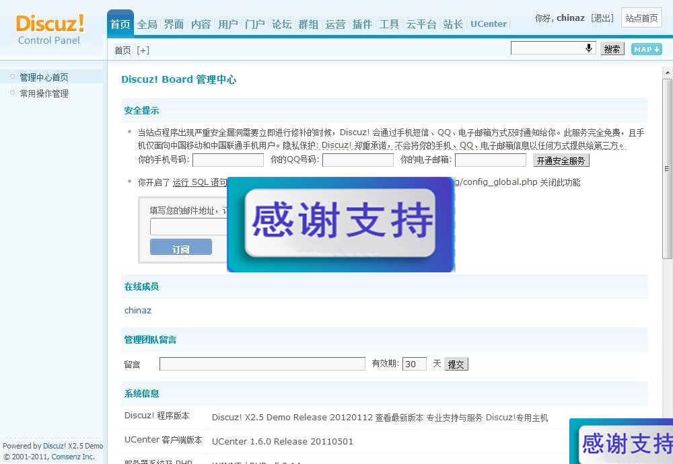Open the 专业支持与服务 link
673x464 pixels.
pyautogui.click(x=454, y=418)
